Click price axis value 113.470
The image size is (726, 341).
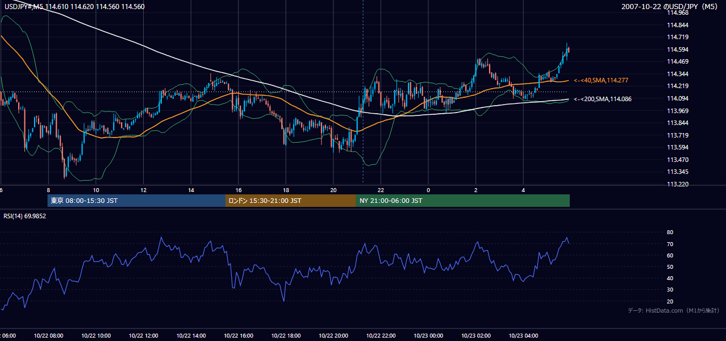tap(678, 160)
